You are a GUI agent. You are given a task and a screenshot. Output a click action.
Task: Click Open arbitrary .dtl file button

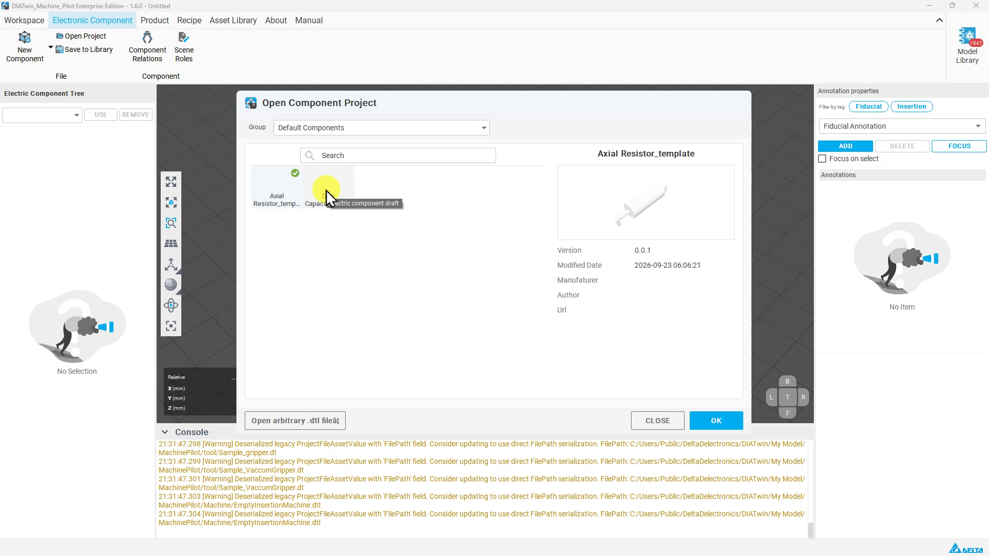pos(295,421)
